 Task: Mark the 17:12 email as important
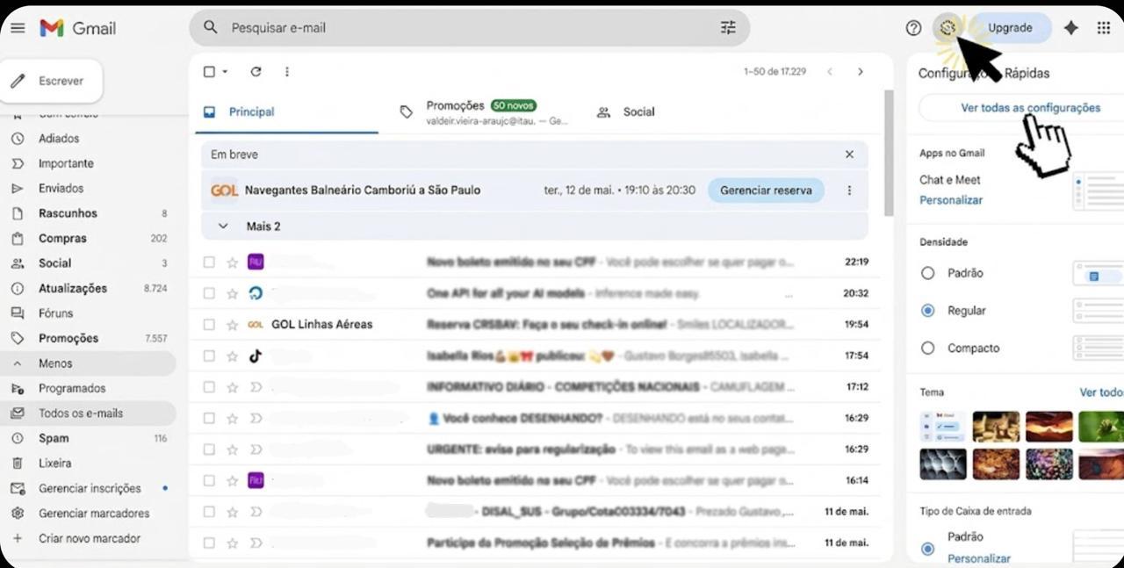pyautogui.click(x=256, y=387)
